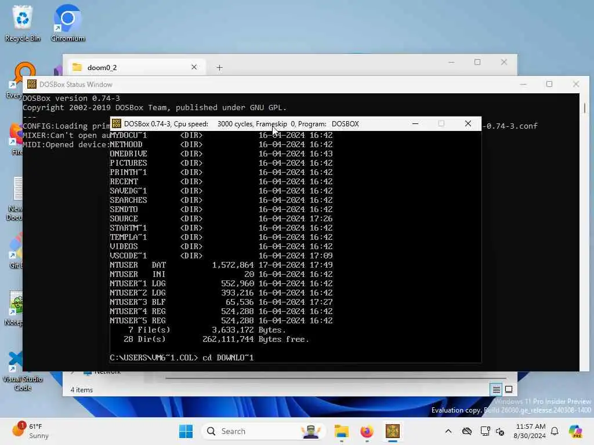This screenshot has height=445, width=594.
Task: Minimize the DOSBox 0.74-3 window
Action: 415,124
